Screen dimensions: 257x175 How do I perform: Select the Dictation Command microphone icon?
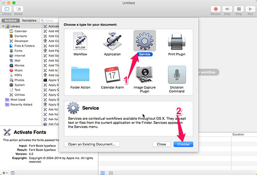pos(177,75)
